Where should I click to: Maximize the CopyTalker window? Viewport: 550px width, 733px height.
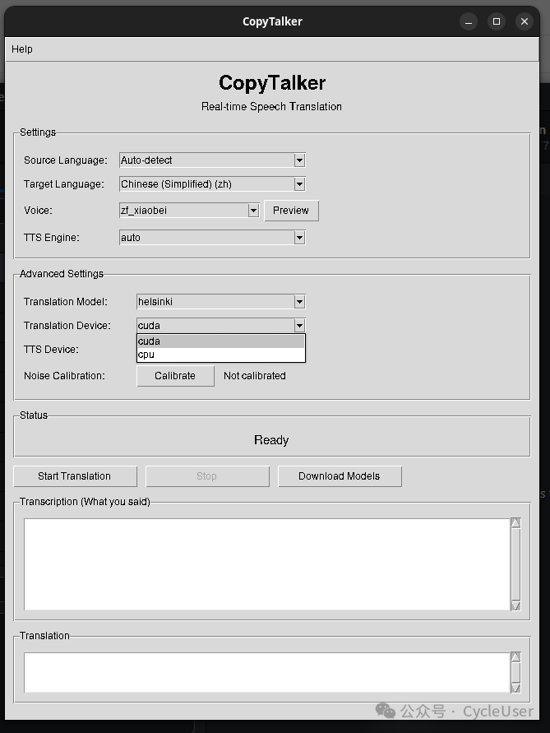[x=497, y=21]
